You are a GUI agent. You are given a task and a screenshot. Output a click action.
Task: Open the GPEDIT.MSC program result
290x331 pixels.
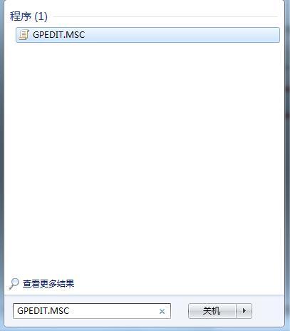pyautogui.click(x=147, y=35)
